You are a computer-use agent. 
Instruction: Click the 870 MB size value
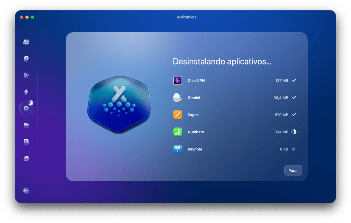tap(281, 115)
